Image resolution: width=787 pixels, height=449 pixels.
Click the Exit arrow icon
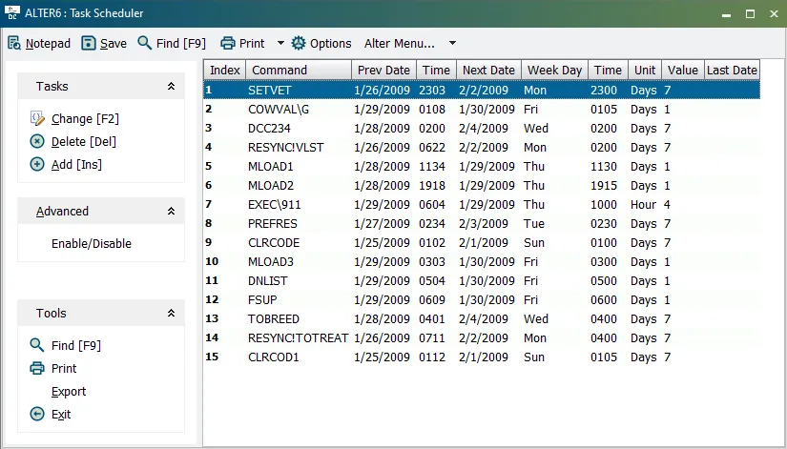37,414
